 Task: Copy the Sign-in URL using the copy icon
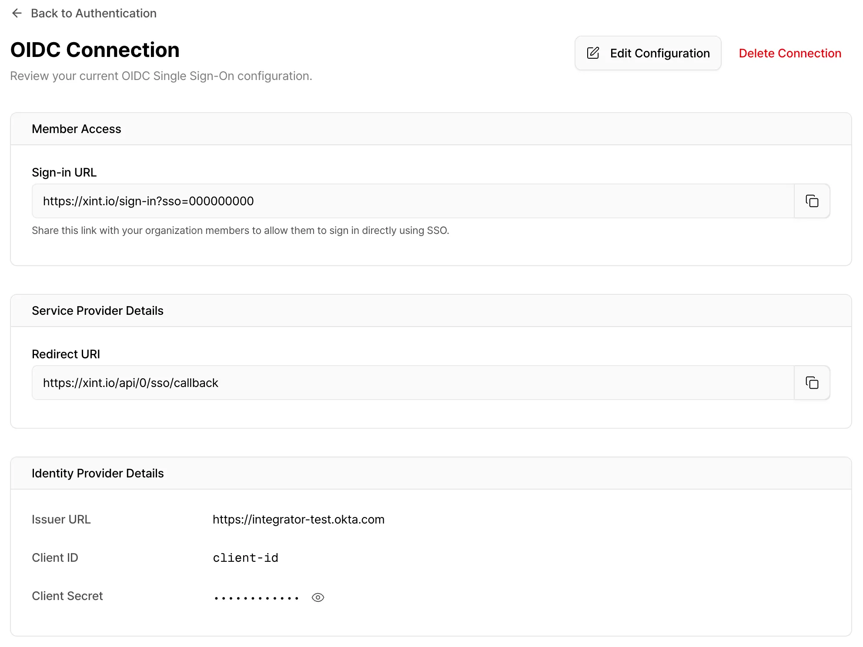(x=812, y=201)
